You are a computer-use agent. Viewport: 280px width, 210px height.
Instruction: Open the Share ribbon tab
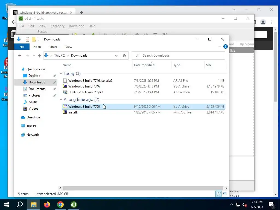(53, 47)
